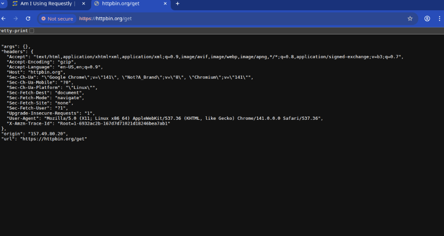This screenshot has width=444, height=236.
Task: Click the "Sec-Ch-Ua-Mobile": "?0" line
Action: tap(40, 83)
